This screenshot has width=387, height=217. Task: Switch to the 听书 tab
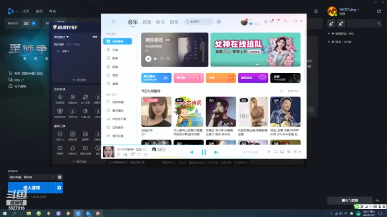161,22
